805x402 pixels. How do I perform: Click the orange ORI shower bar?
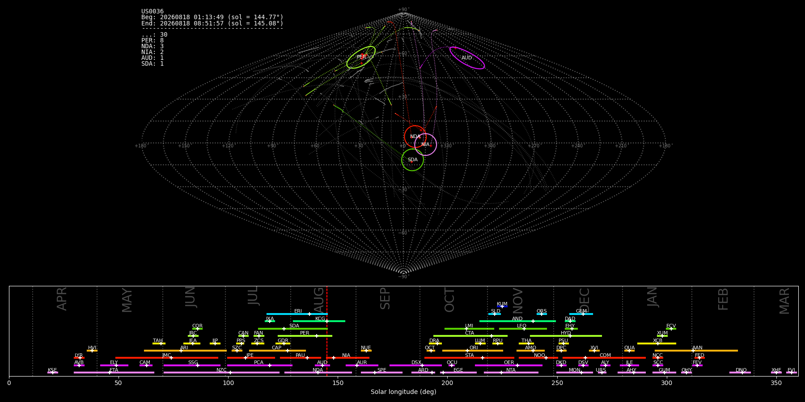473,351
